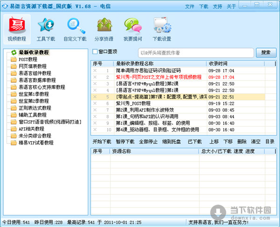Click the 资源名称 column header in download list

click(x=154, y=151)
